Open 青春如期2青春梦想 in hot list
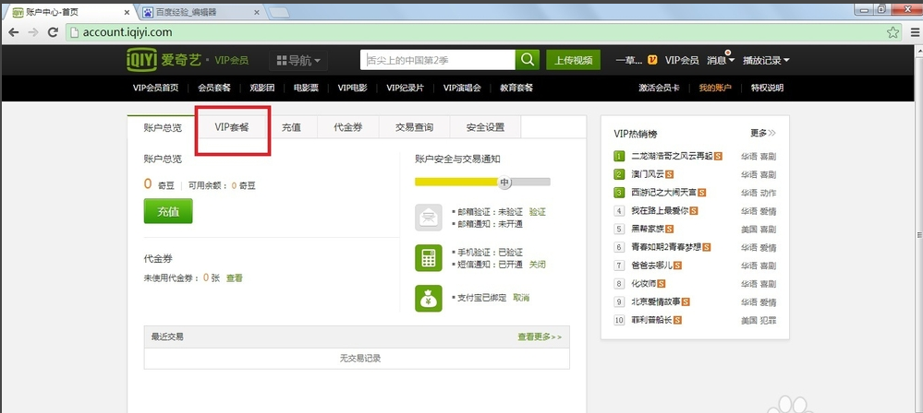The height and width of the screenshot is (413, 923). 666,247
